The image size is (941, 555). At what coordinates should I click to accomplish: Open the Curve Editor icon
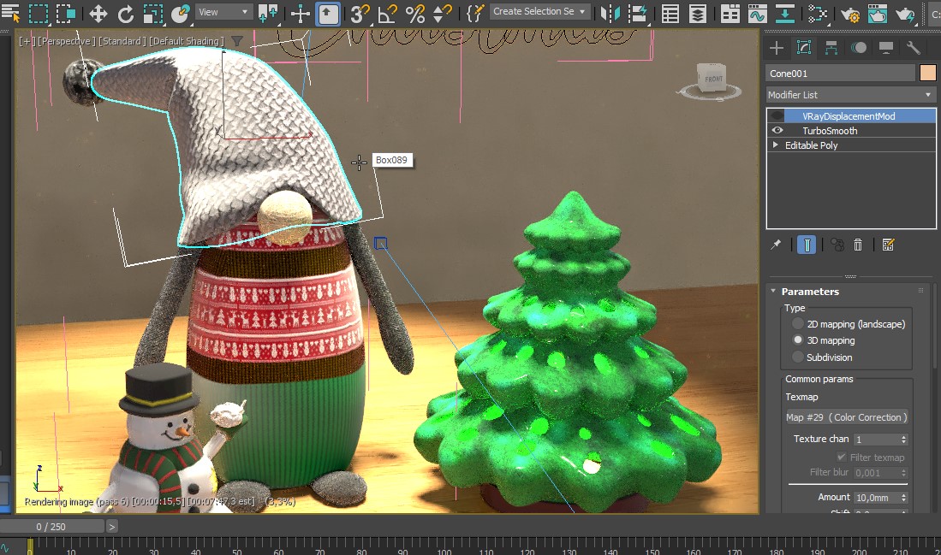coord(756,13)
